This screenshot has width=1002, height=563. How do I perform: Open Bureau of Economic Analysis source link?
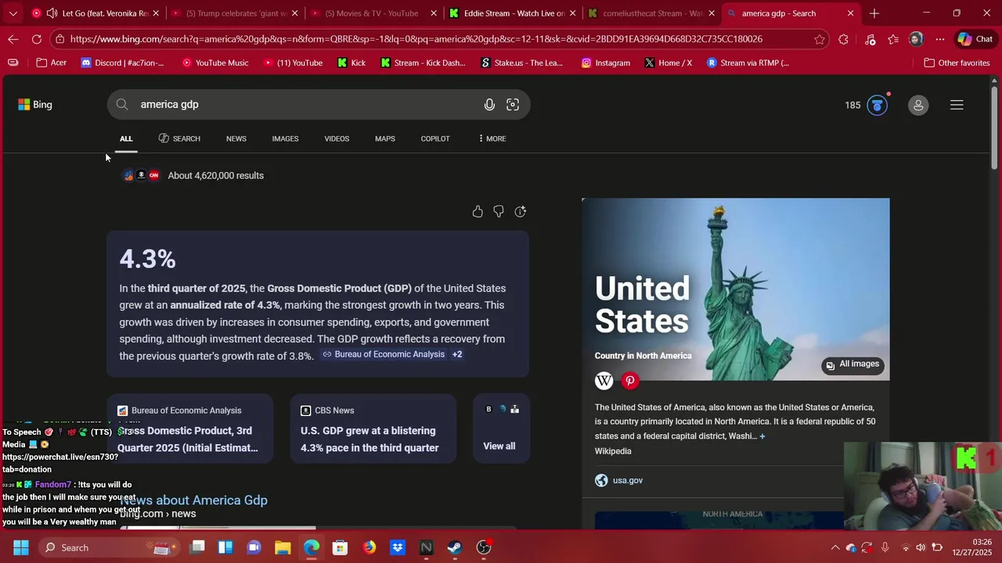(383, 354)
